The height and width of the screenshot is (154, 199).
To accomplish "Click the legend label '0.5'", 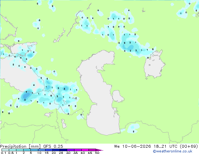I will pos(11,153).
